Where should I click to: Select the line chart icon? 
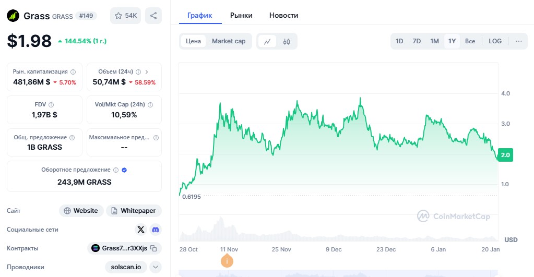point(267,41)
